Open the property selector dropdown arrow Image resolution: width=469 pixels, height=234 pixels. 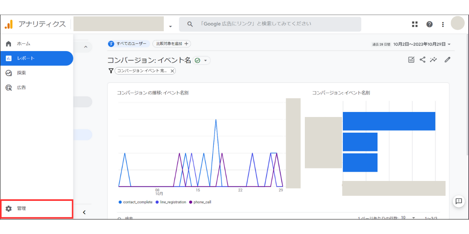tap(170, 27)
